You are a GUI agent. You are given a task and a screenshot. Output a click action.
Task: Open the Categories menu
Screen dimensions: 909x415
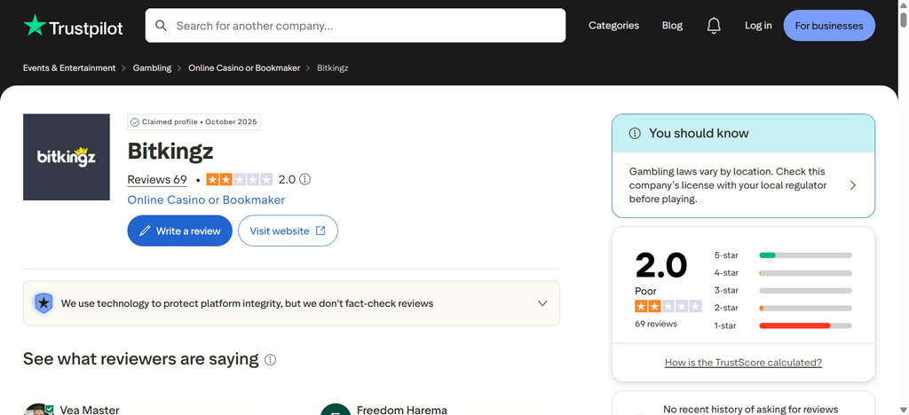click(613, 26)
